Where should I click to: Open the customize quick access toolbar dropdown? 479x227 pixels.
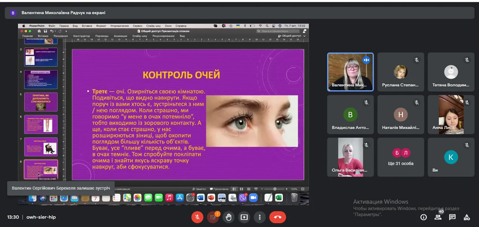(66, 31)
